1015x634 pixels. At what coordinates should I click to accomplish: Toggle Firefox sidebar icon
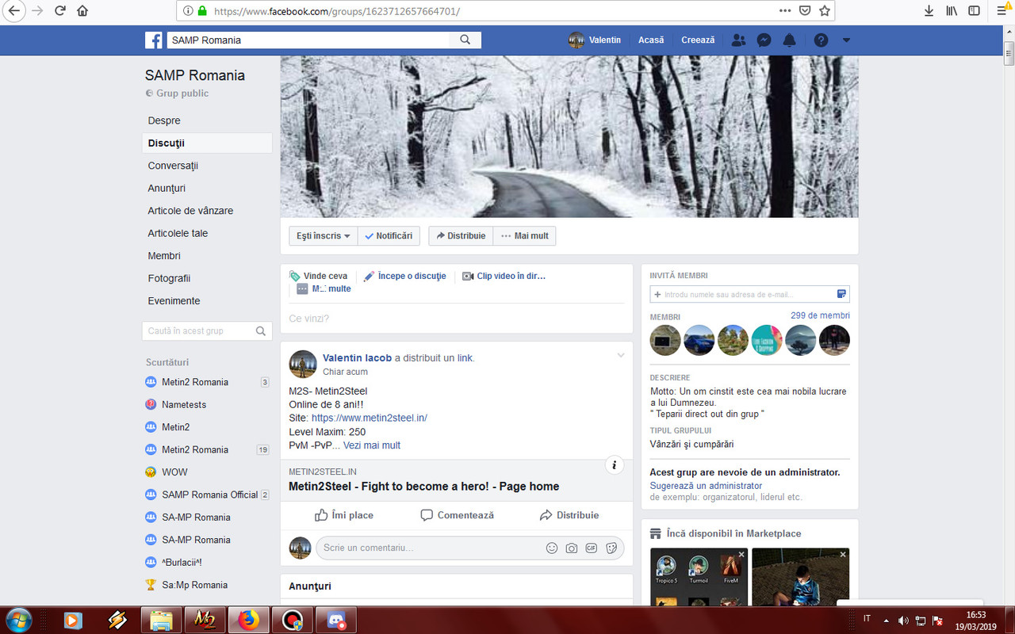(975, 11)
